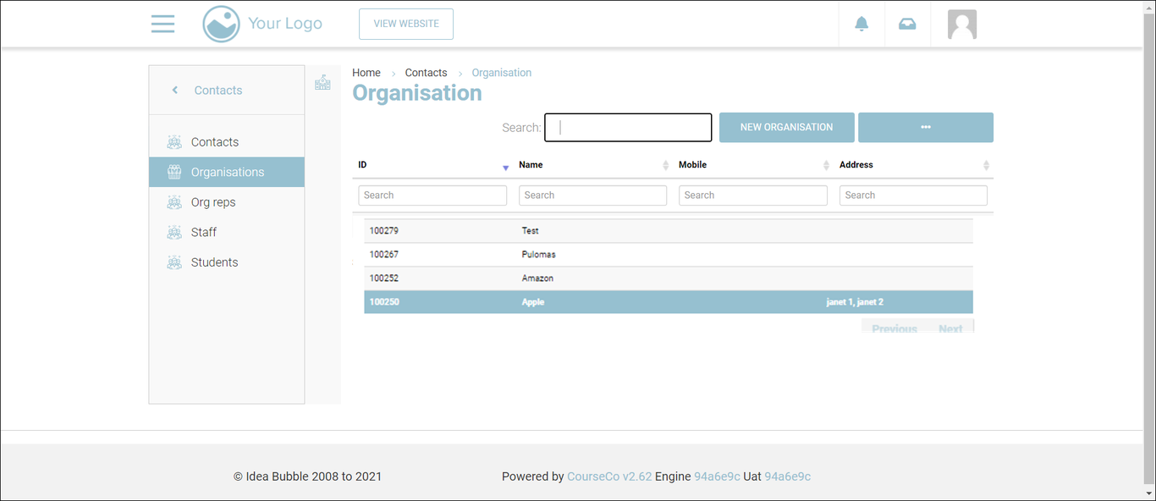Click the organisation building icon beside breadcrumb
1156x501 pixels.
(x=322, y=83)
